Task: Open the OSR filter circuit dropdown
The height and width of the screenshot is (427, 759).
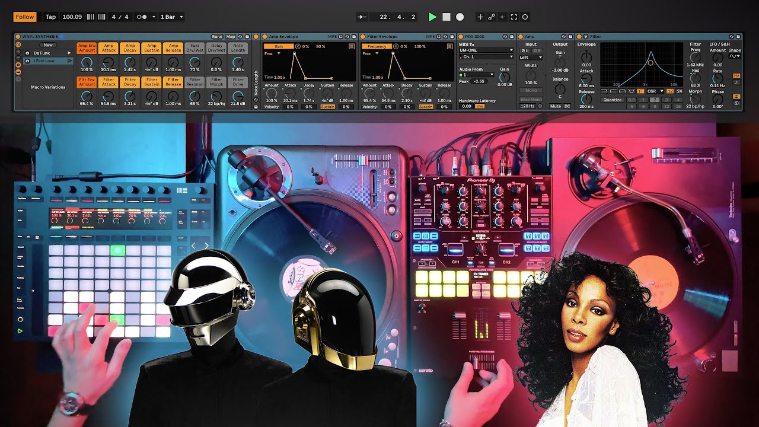Action: pos(655,91)
